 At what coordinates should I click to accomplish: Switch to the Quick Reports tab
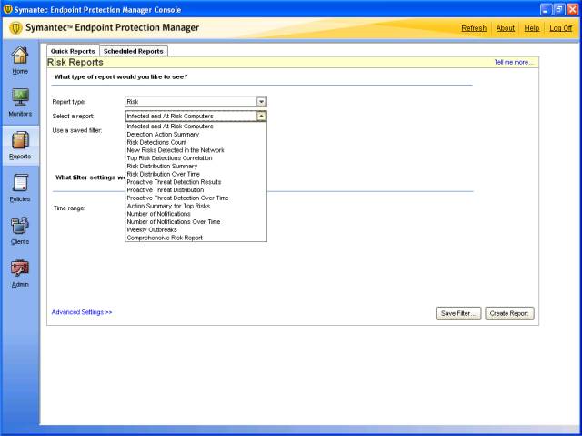point(73,51)
